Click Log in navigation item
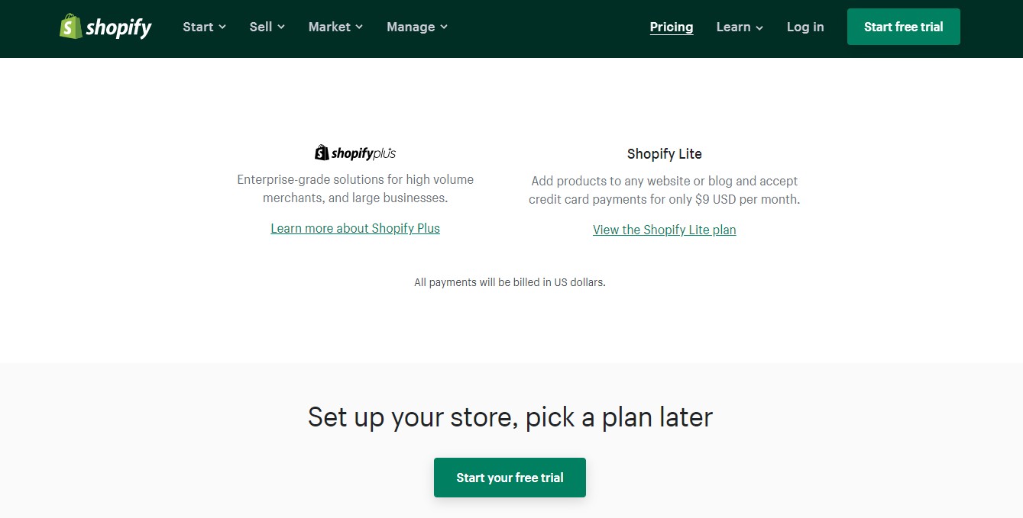1023x518 pixels. [804, 27]
